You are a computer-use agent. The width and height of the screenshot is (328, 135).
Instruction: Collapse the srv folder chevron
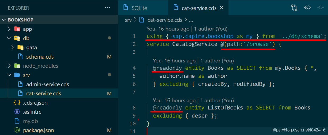point(9,75)
